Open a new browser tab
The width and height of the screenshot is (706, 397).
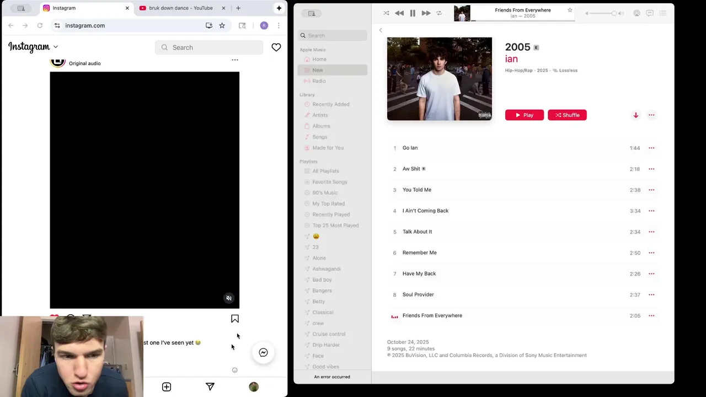(238, 8)
